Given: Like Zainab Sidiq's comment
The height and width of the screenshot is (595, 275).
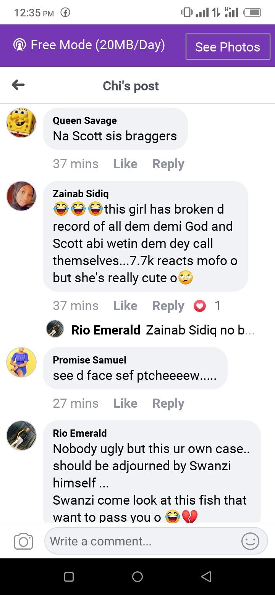Looking at the screenshot, I should pyautogui.click(x=125, y=306).
